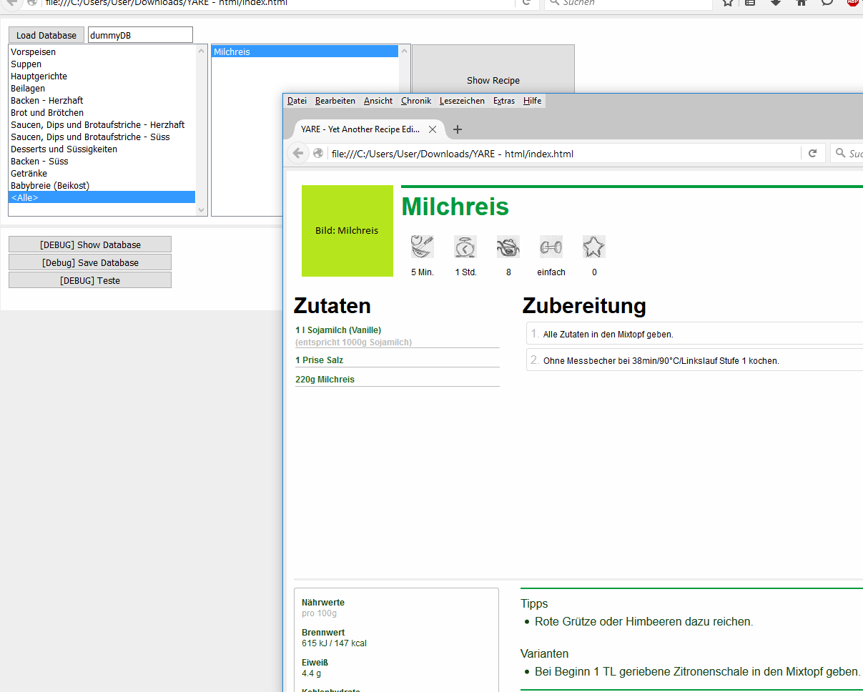Click category list scrollbar up arrow

[x=202, y=51]
